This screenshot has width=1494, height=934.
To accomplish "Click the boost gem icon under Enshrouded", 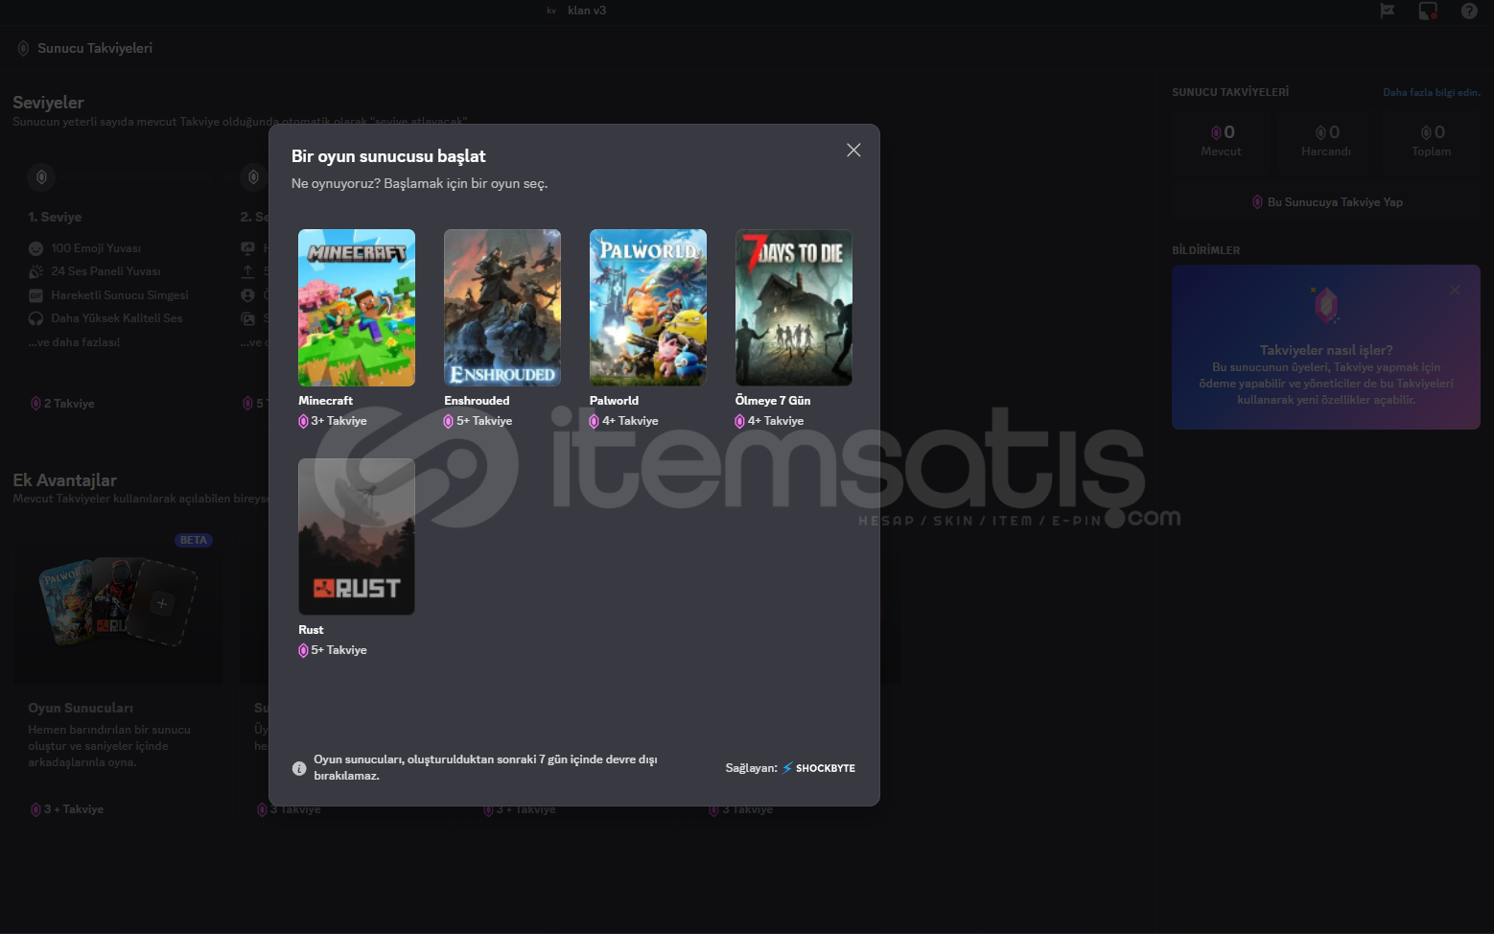I will 449,421.
